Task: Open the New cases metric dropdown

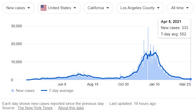Action: tap(18, 8)
